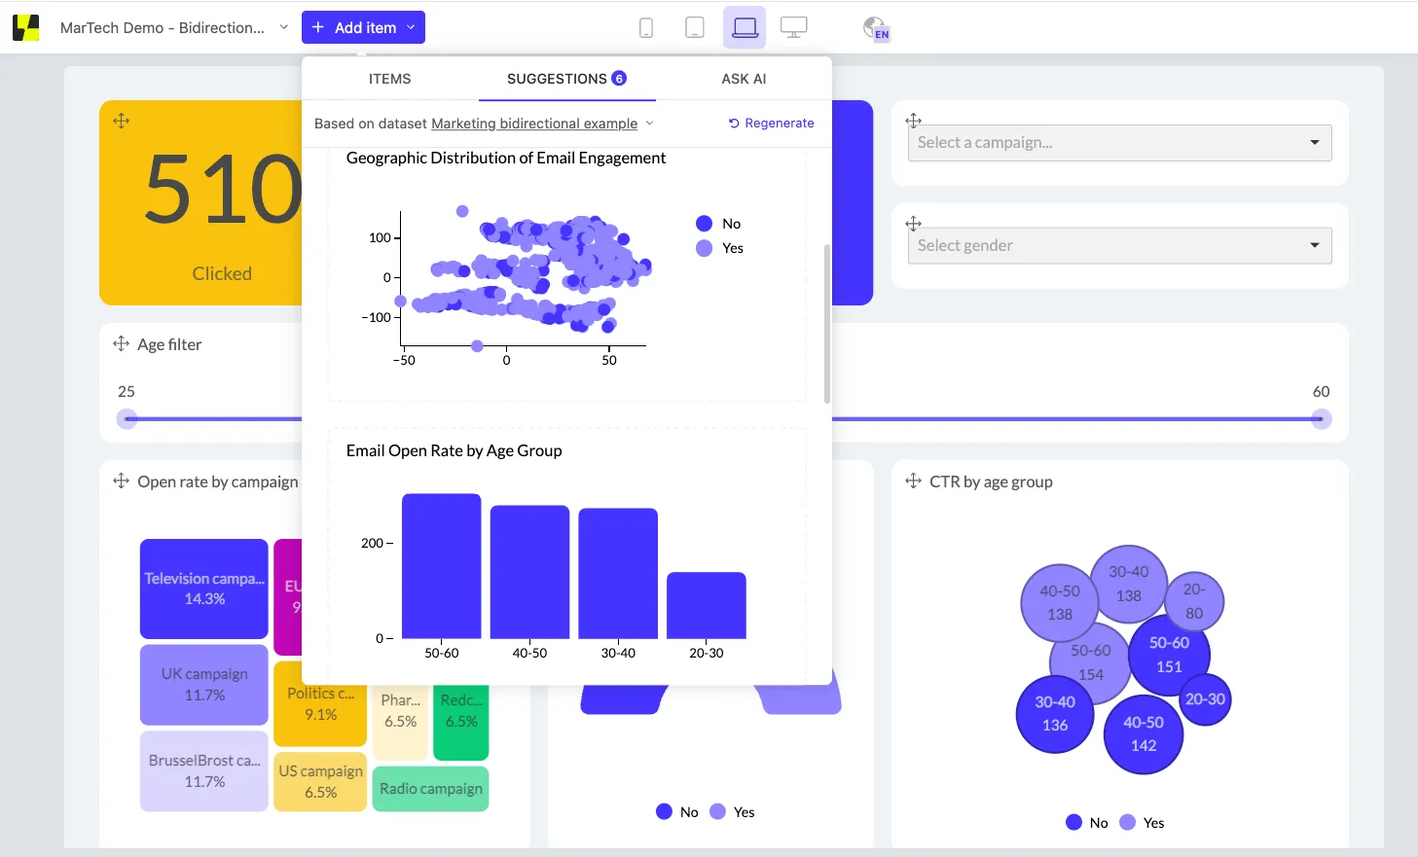The image size is (1418, 857).
Task: Click the suggestions panel vertical scrollbar
Action: (827, 324)
